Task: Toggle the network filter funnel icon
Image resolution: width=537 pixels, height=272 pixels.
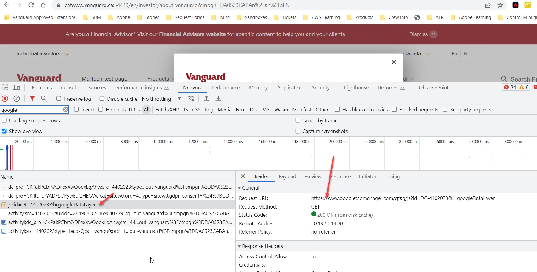Action: coord(32,99)
